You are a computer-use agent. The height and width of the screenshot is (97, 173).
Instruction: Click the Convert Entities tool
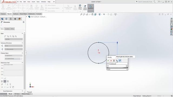(x=37, y=7)
